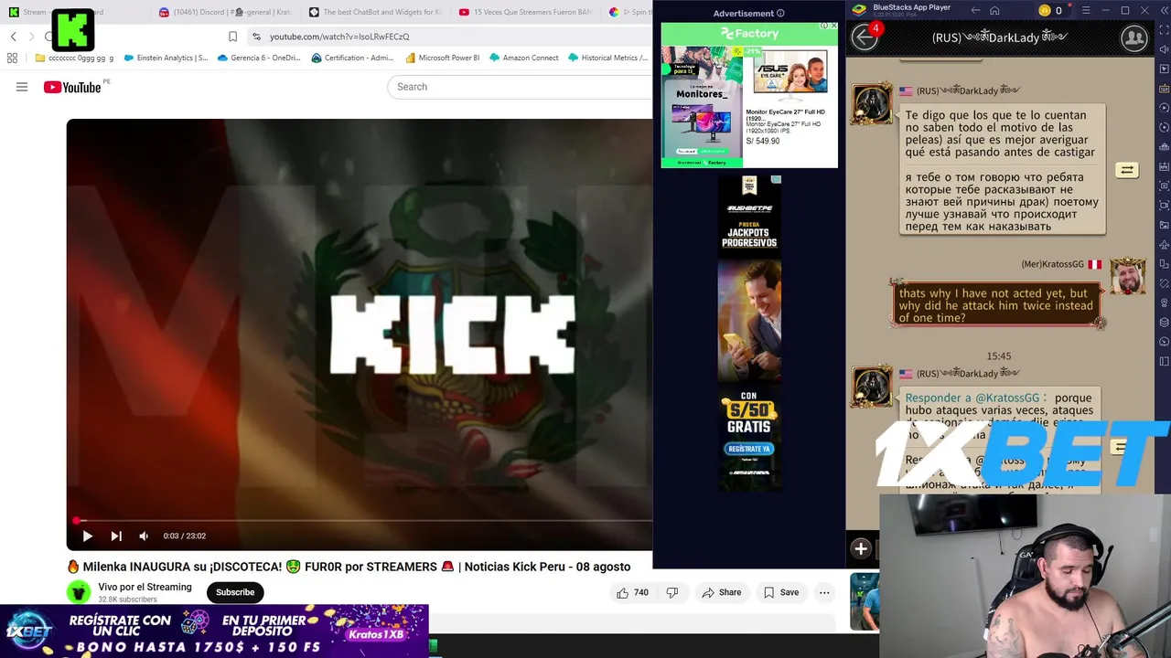This screenshot has width=1171, height=658.
Task: Click the Vivo por el Streaming channel avatar
Action: point(79,592)
